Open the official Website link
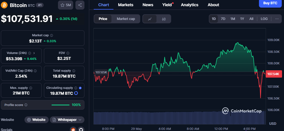Screen dimensions: 284x131 [37, 120]
